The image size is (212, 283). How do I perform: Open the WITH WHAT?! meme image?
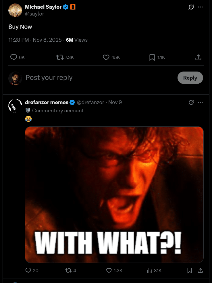[x=114, y=195]
